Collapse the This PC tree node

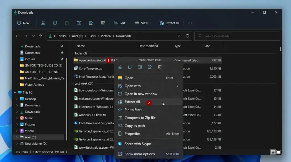15,92
